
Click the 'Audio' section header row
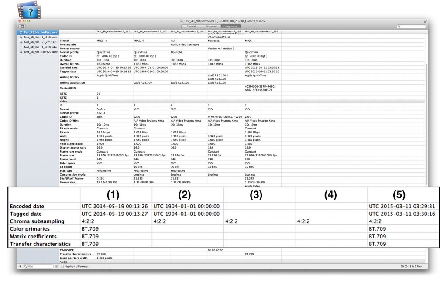[242, 262]
